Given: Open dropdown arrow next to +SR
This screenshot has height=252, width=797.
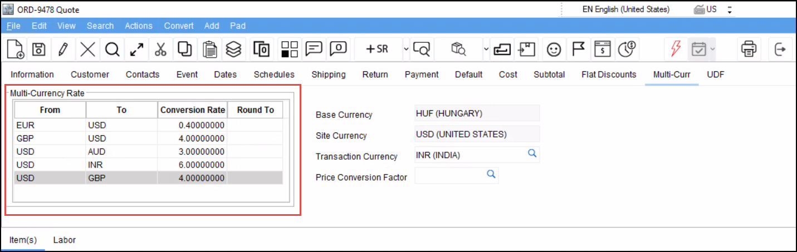Looking at the screenshot, I should tap(406, 50).
